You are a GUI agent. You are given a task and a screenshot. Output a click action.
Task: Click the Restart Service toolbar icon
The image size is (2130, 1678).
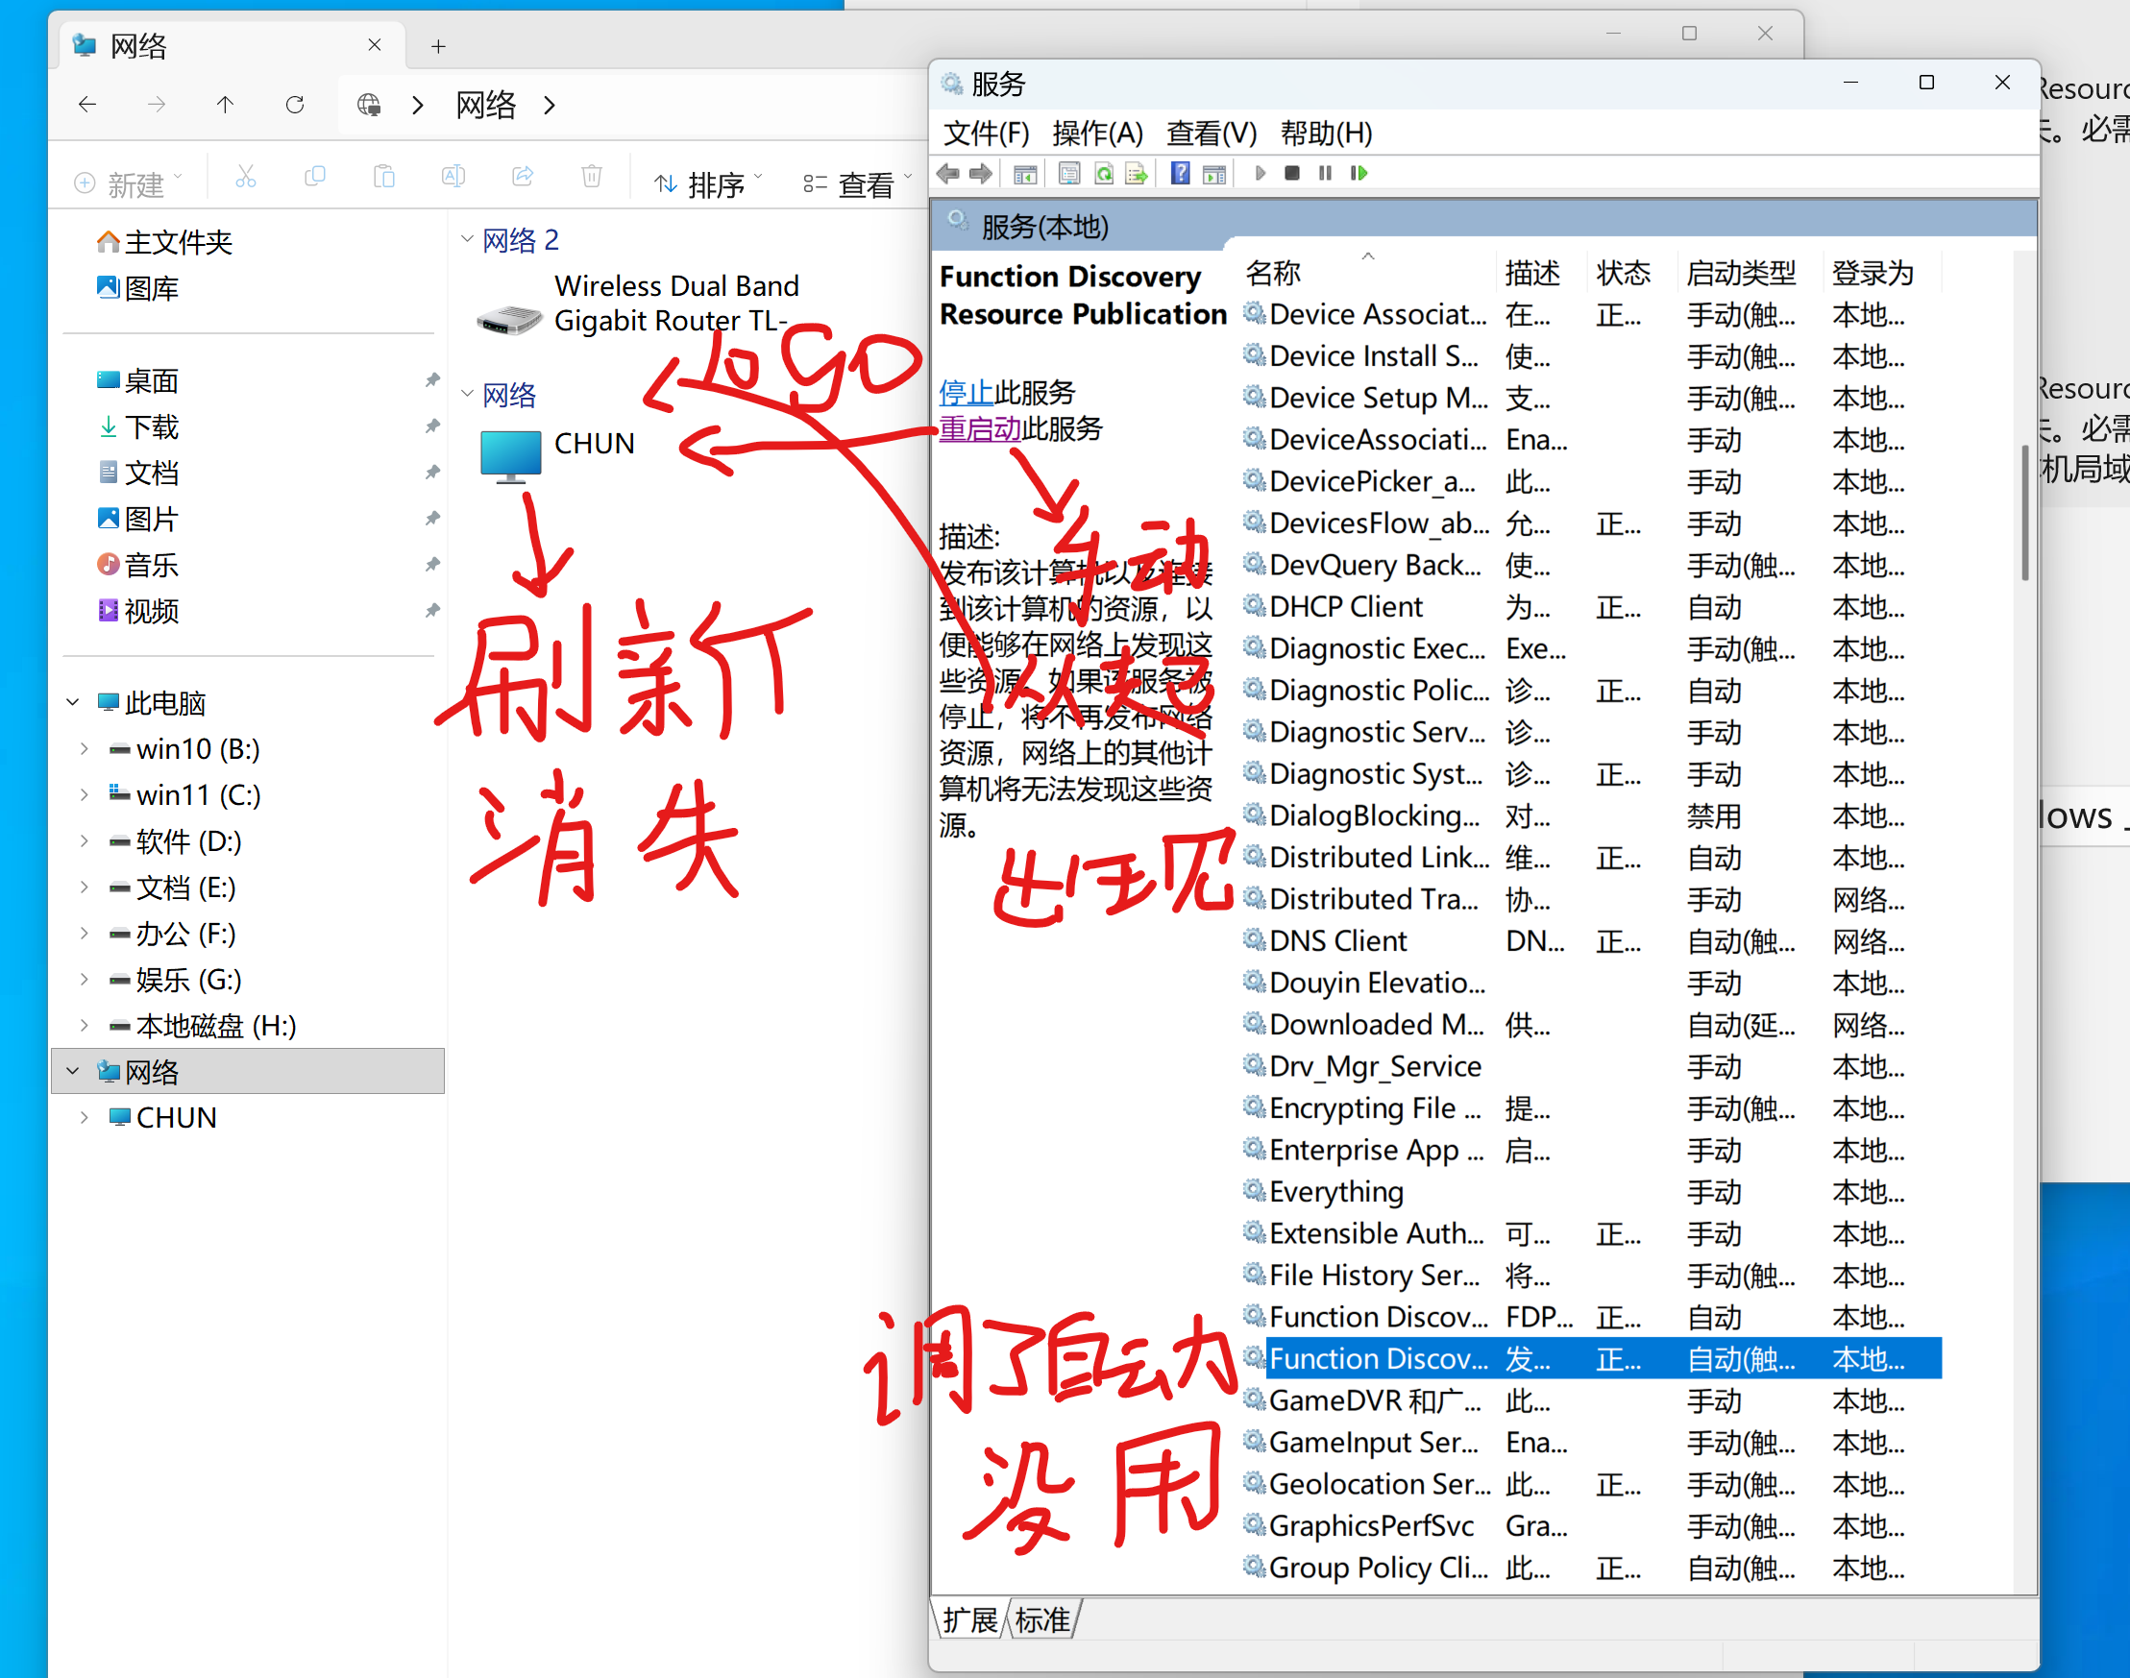(x=1359, y=173)
